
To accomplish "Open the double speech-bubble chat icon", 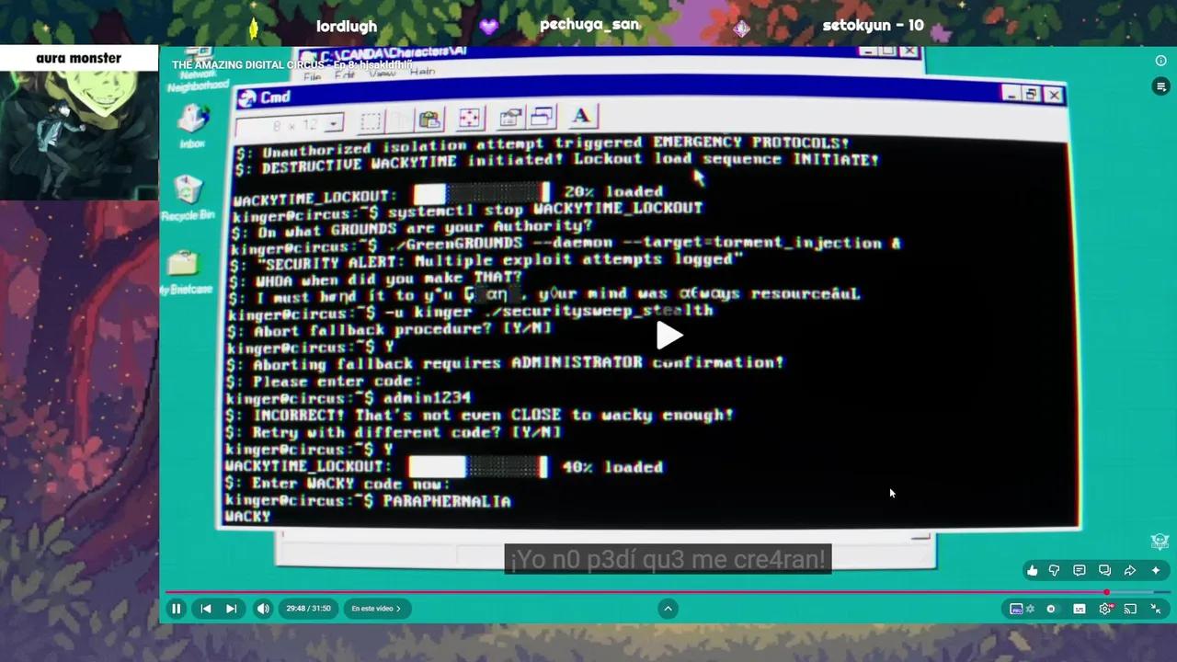I will pyautogui.click(x=1105, y=571).
